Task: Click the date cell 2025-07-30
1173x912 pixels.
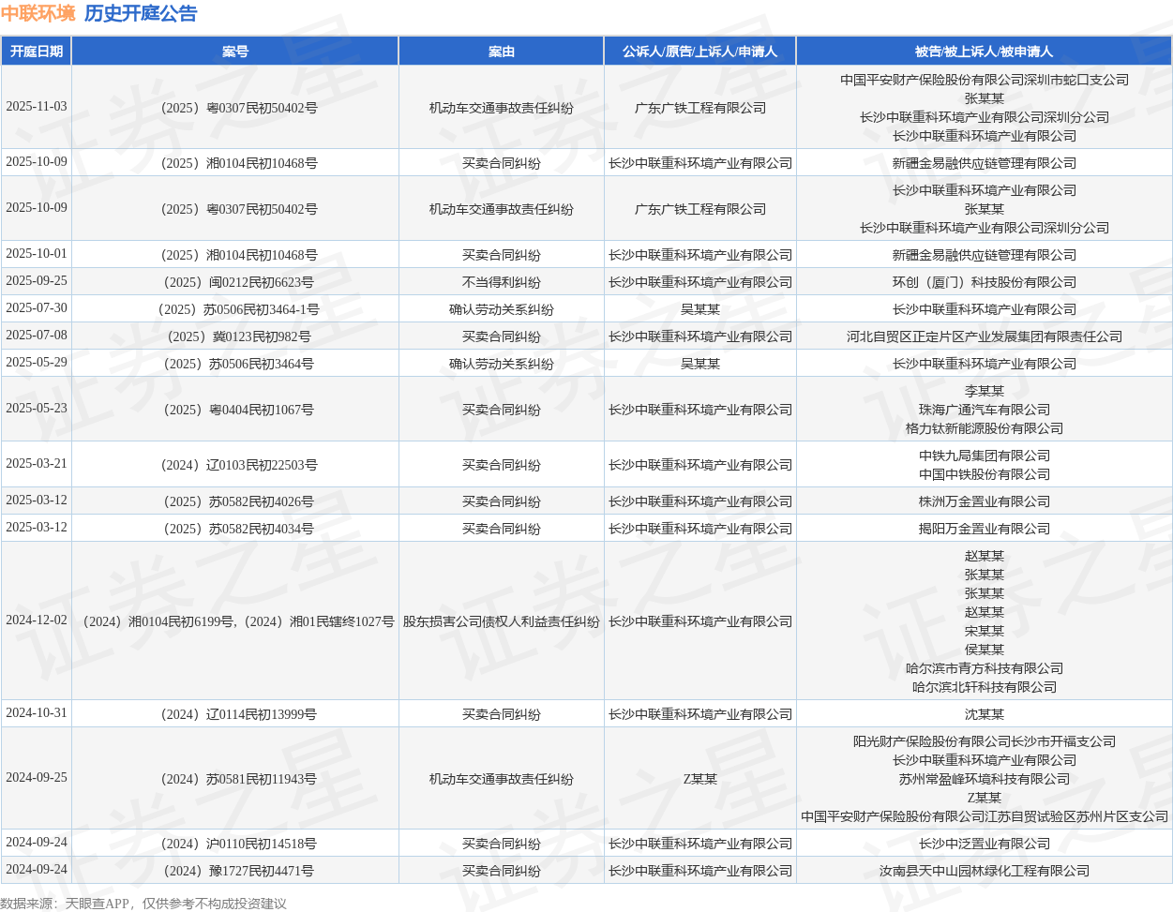Action: [37, 308]
